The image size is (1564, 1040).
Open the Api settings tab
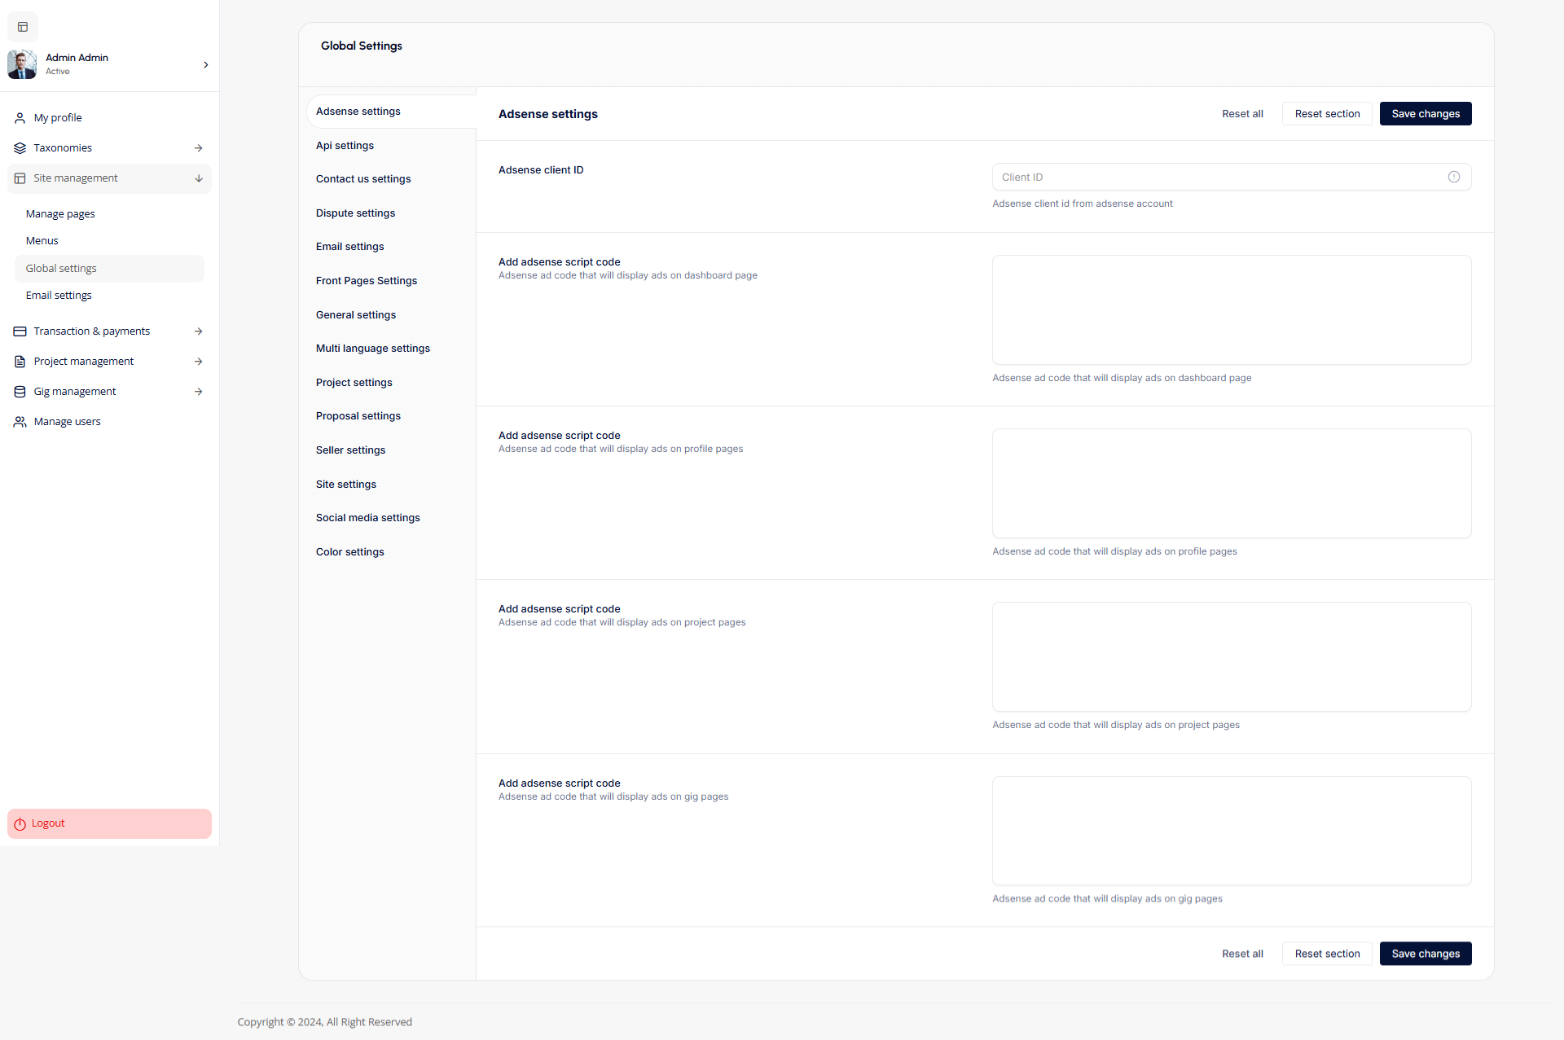[345, 146]
